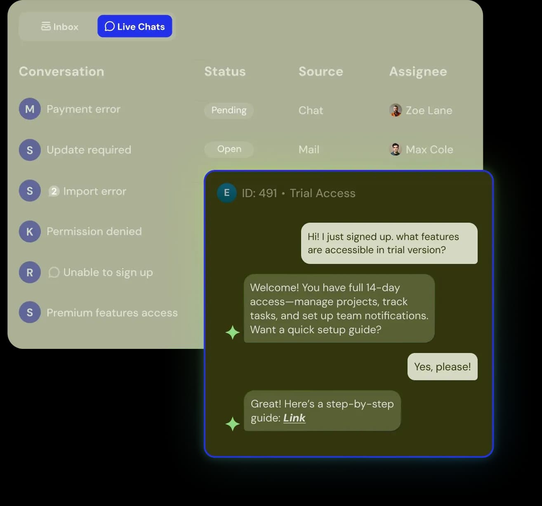
Task: Click the Open status badge for Update required
Action: pos(229,149)
